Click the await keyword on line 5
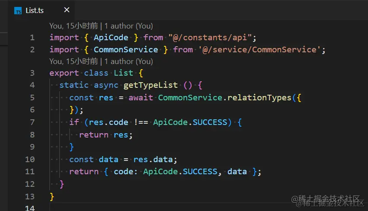Screen dimensions: 368x211 click(x=141, y=97)
